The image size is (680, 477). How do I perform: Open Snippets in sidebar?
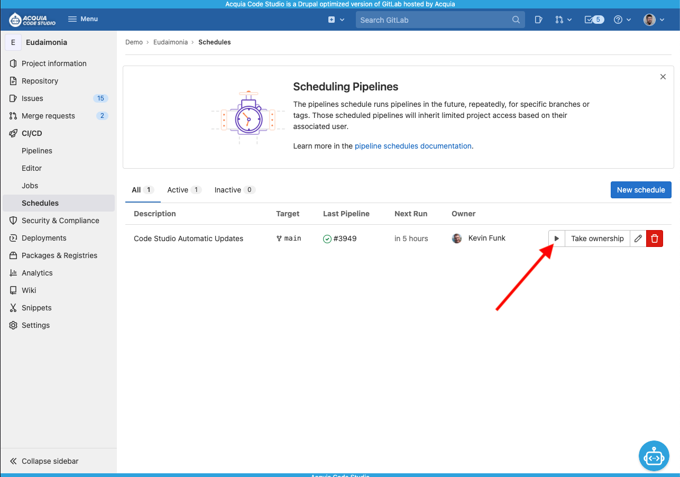[59, 308]
